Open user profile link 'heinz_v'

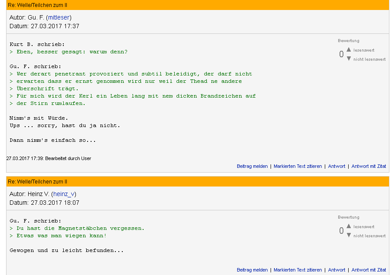click(x=64, y=194)
